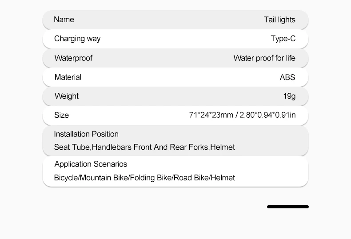Click the Material label
351x239 pixels.
tap(68, 77)
